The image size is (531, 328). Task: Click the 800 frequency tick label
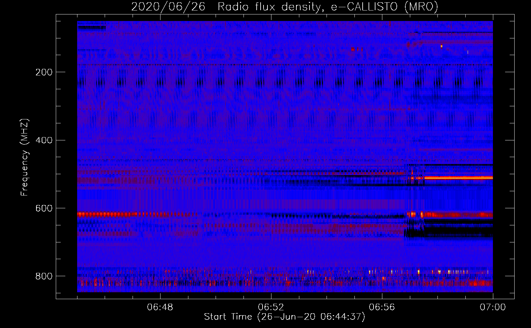44,276
